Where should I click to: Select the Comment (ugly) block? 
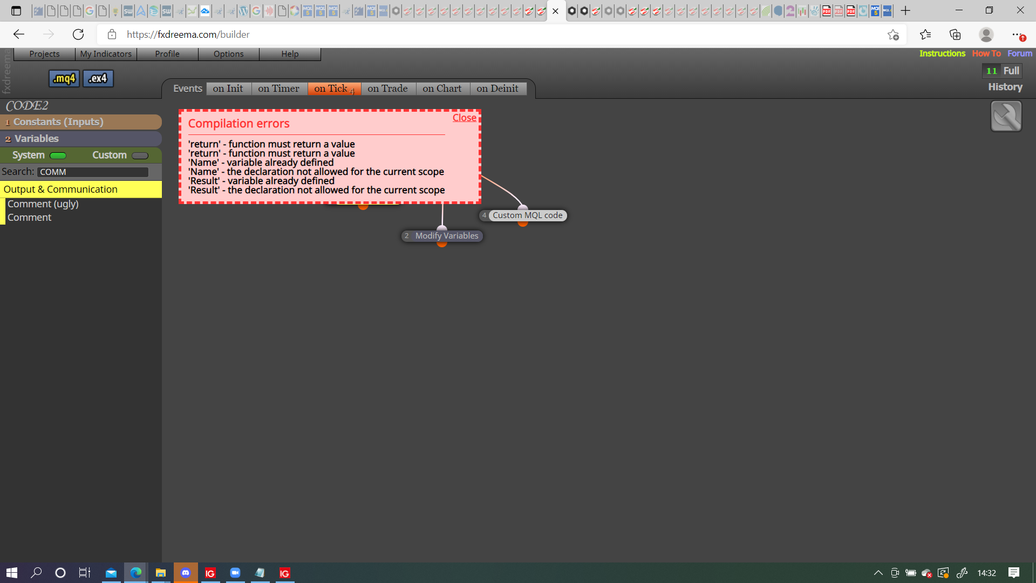43,204
